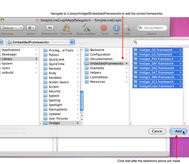
Task: Select the Examples folder
Action: tap(106, 68)
